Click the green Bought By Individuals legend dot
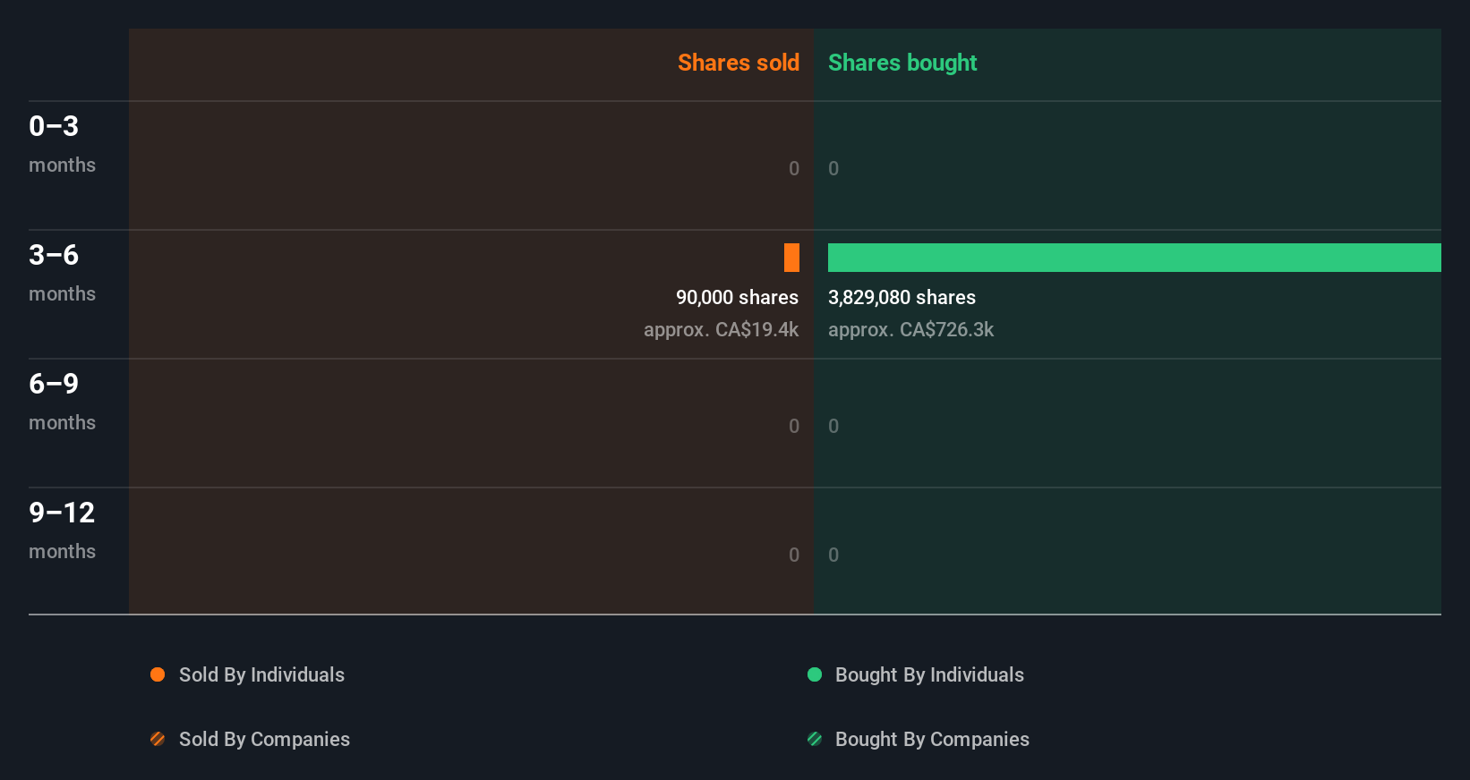 coord(815,674)
